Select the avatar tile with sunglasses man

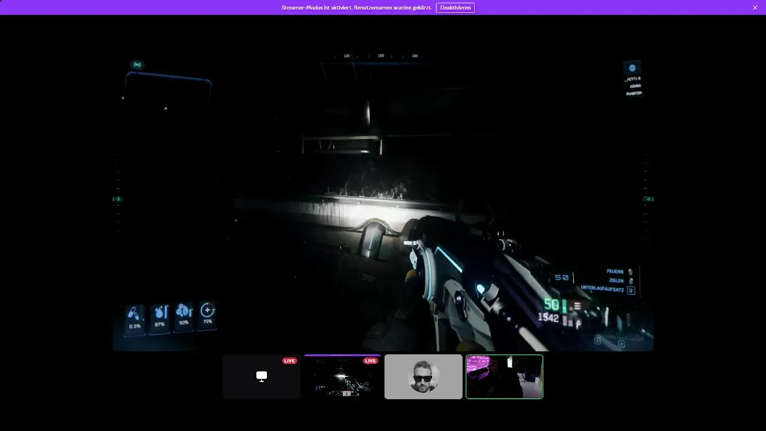pos(423,377)
